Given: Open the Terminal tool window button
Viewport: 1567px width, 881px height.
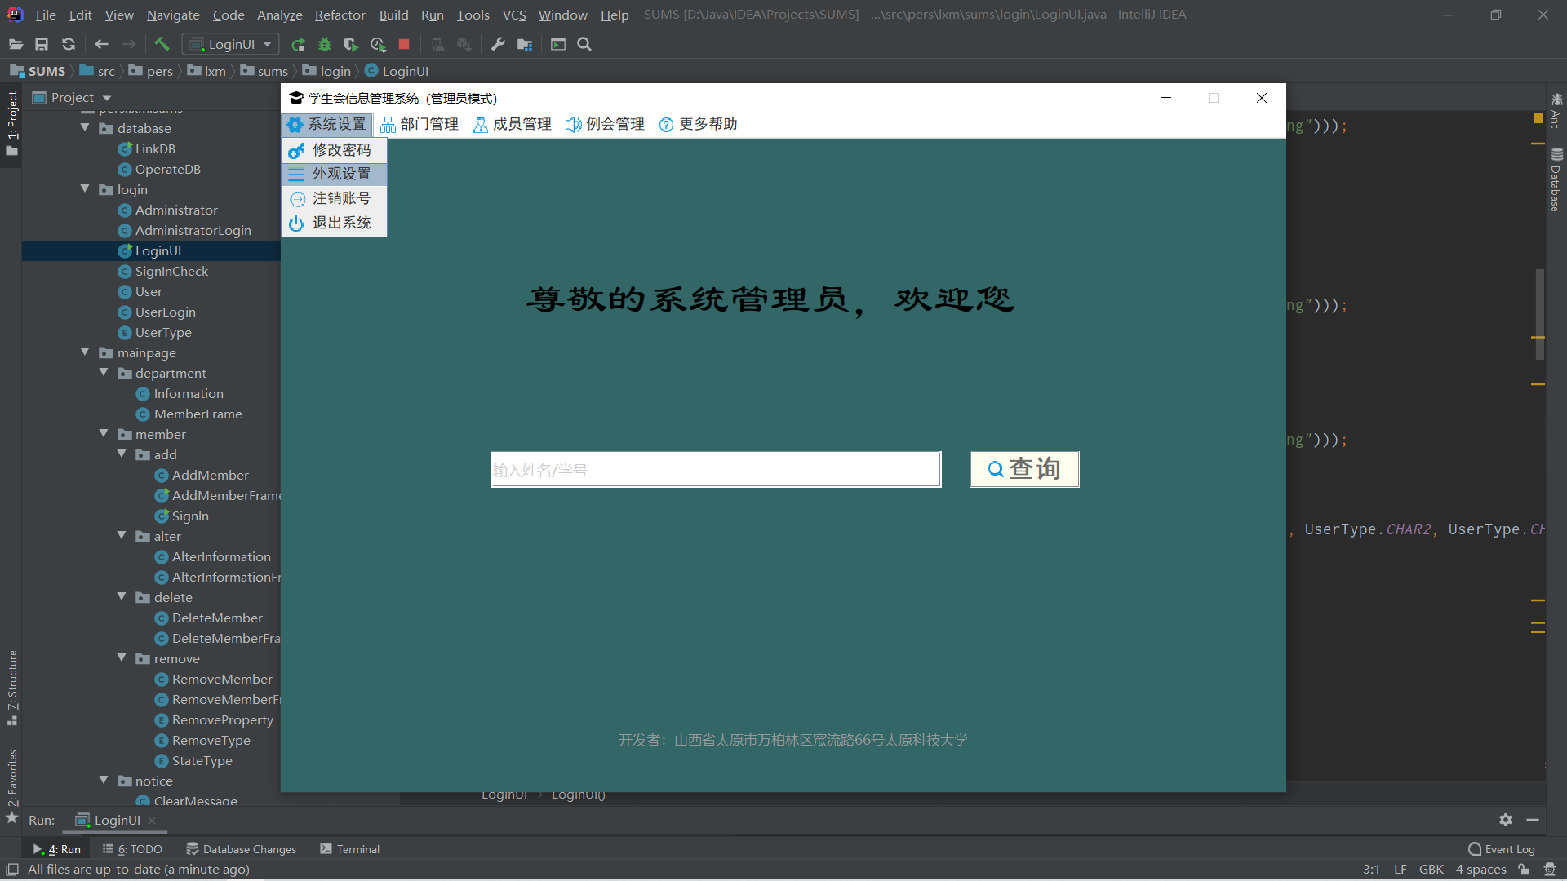Looking at the screenshot, I should click(349, 849).
